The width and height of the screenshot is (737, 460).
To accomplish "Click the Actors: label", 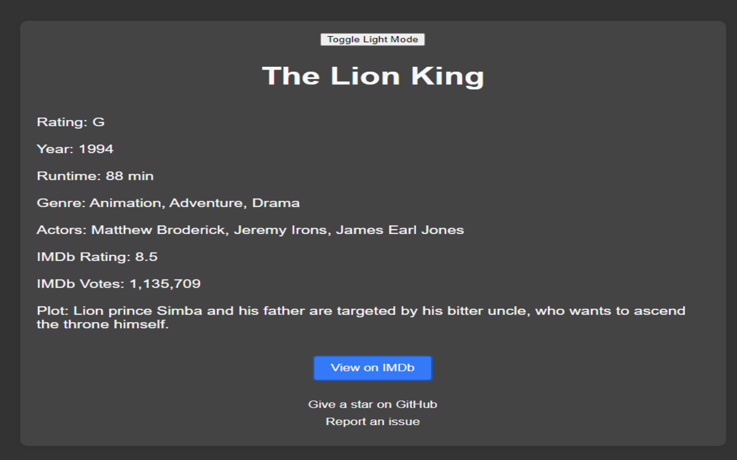I will tap(62, 230).
